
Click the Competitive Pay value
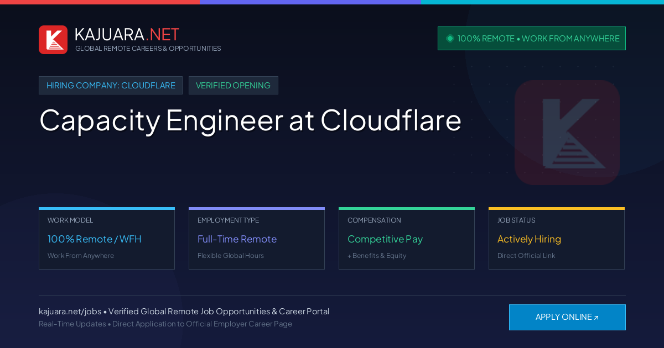[385, 239]
